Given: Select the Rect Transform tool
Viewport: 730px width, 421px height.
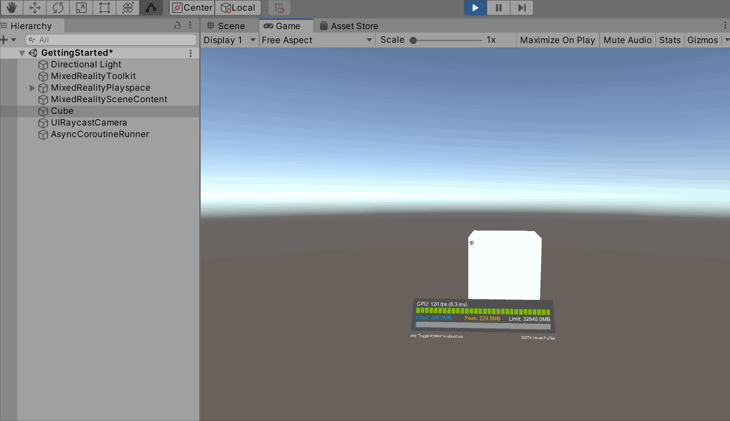Looking at the screenshot, I should [x=104, y=8].
